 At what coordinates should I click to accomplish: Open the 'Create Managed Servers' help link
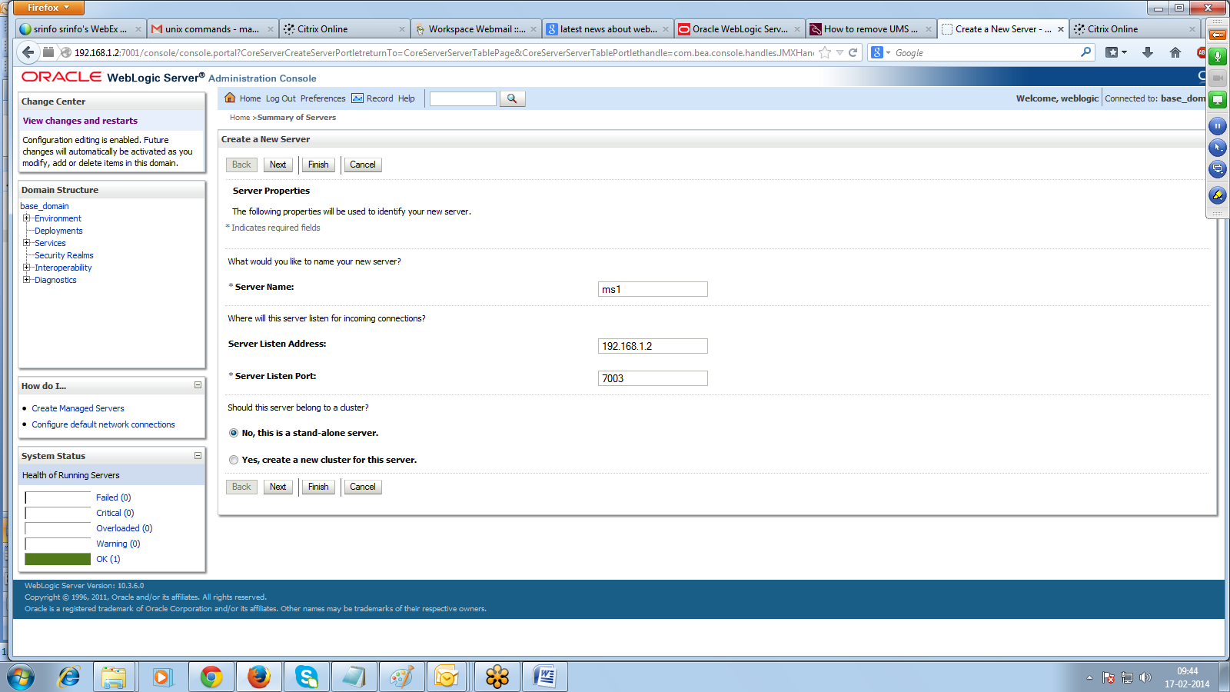78,408
